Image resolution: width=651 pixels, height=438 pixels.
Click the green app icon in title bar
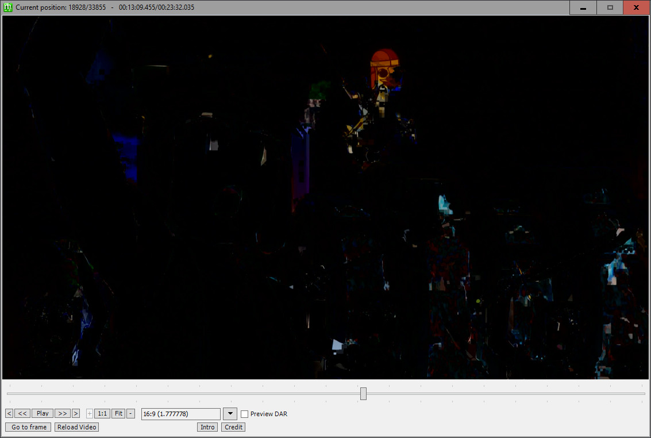point(8,7)
